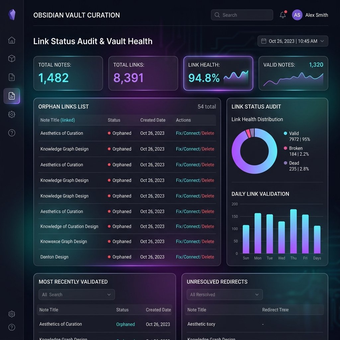
Task: Click the Valid legend color dot
Action: coord(285,133)
